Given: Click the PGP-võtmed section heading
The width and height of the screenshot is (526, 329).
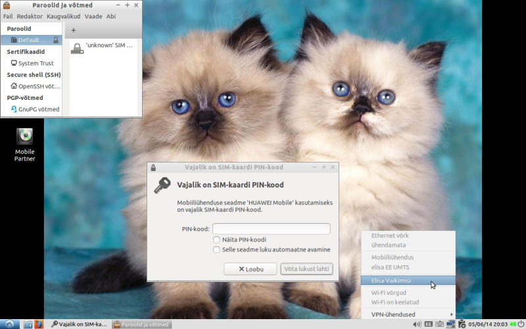Looking at the screenshot, I should pos(25,97).
